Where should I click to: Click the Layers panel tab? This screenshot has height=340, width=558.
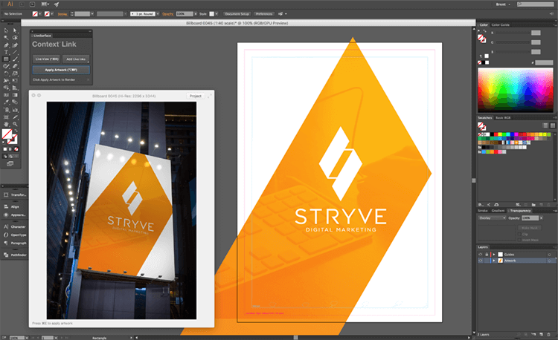[483, 247]
